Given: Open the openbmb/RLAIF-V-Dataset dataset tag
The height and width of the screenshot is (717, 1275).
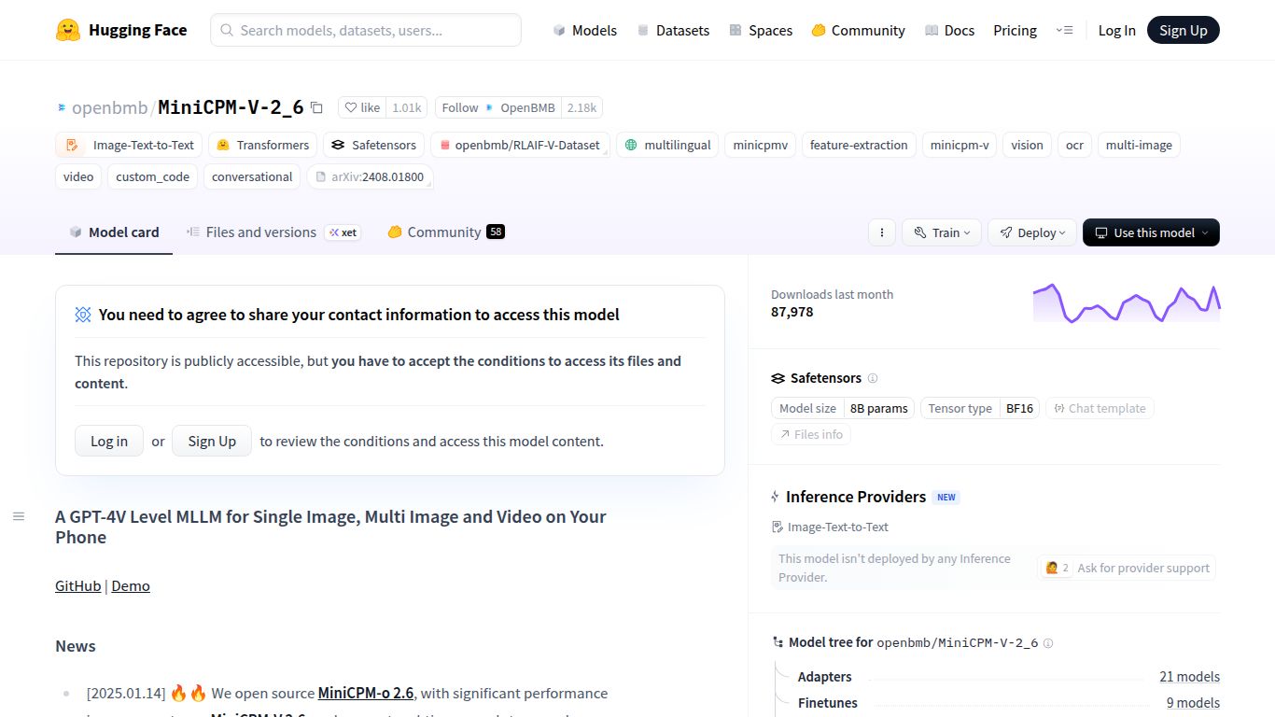Looking at the screenshot, I should 520,145.
